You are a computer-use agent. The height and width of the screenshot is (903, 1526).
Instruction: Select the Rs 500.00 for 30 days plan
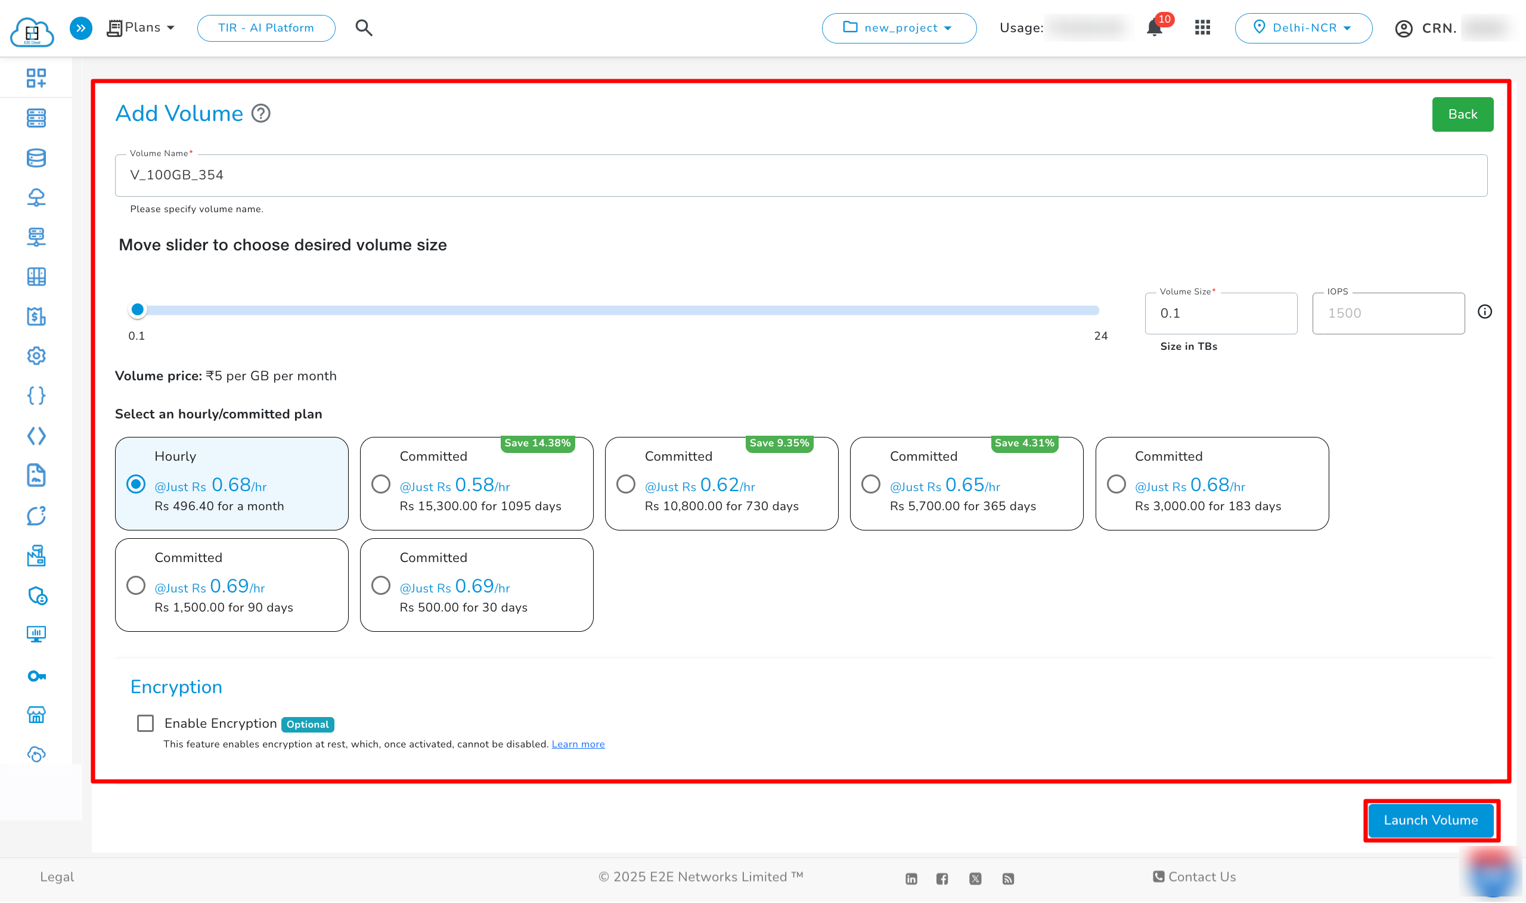[381, 585]
